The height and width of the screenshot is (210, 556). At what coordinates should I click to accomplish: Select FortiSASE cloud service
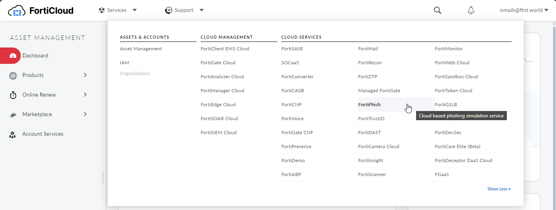(x=292, y=49)
